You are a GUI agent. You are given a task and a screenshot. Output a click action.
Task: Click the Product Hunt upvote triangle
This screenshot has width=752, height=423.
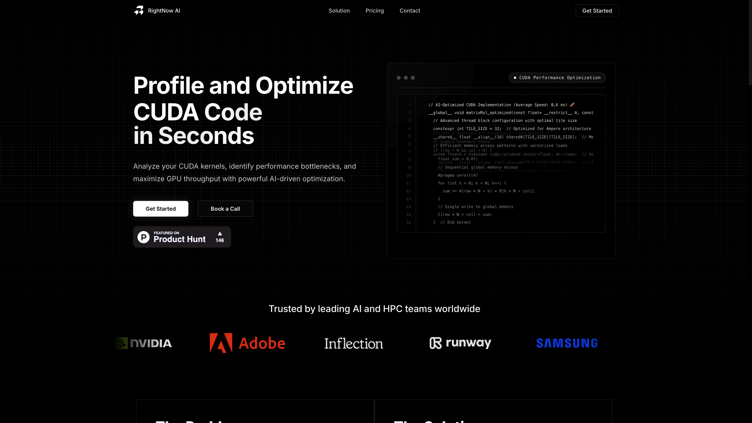[x=220, y=233]
